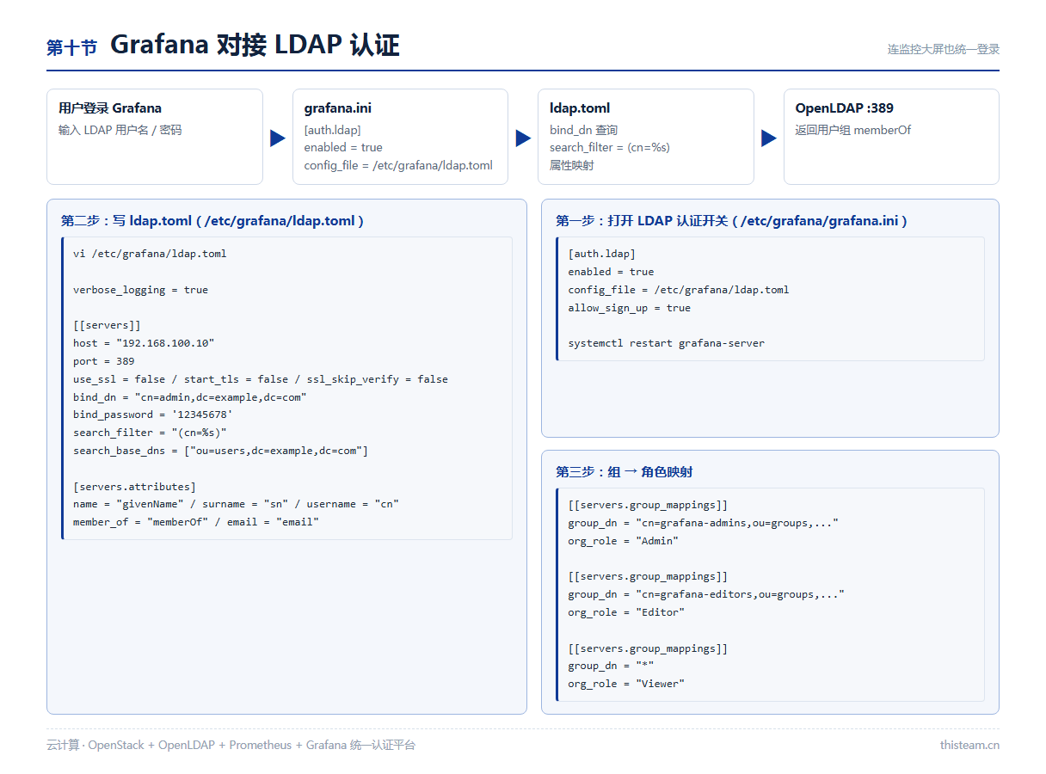Click '属性映射' text
Viewport: 1046px width, 774px height.
572,165
